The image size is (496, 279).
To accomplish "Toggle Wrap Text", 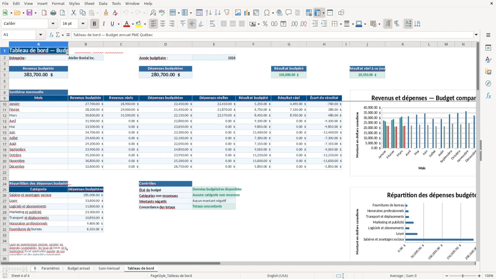I will (x=212, y=24).
